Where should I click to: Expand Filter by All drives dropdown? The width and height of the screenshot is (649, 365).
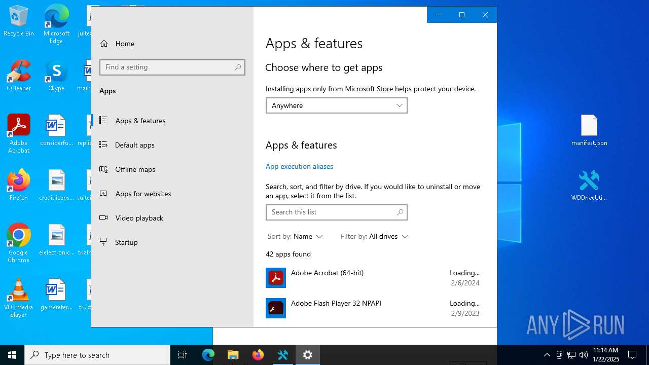click(375, 237)
